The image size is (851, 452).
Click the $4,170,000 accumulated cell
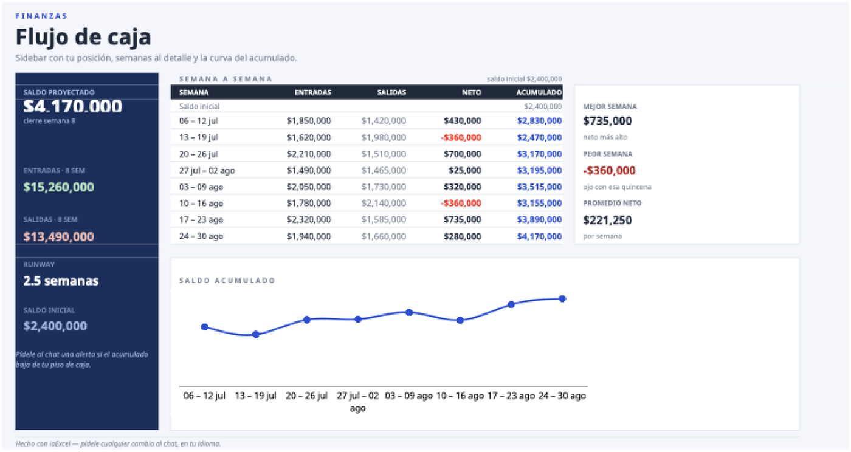click(540, 236)
